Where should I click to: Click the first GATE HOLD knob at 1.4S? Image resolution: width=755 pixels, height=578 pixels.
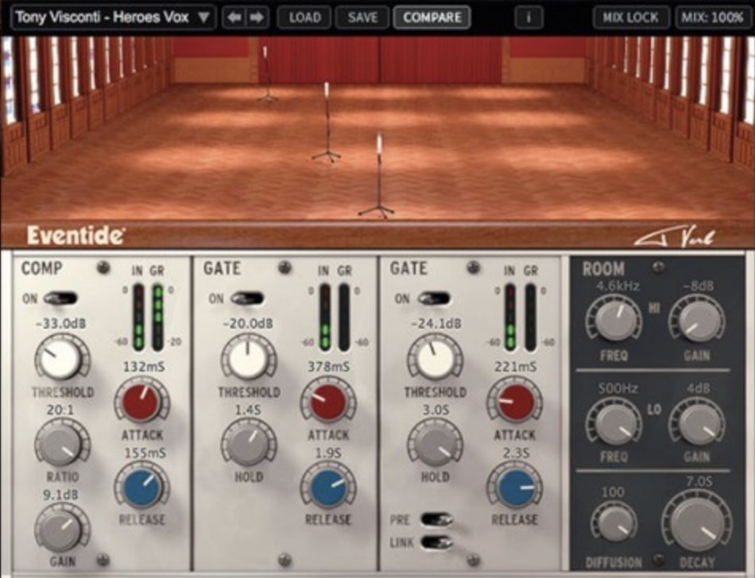tap(248, 444)
